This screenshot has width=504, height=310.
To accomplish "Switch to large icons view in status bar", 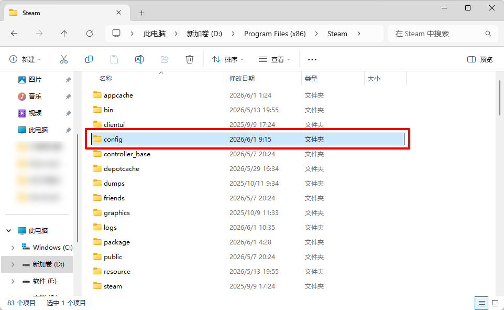I will 495,303.
